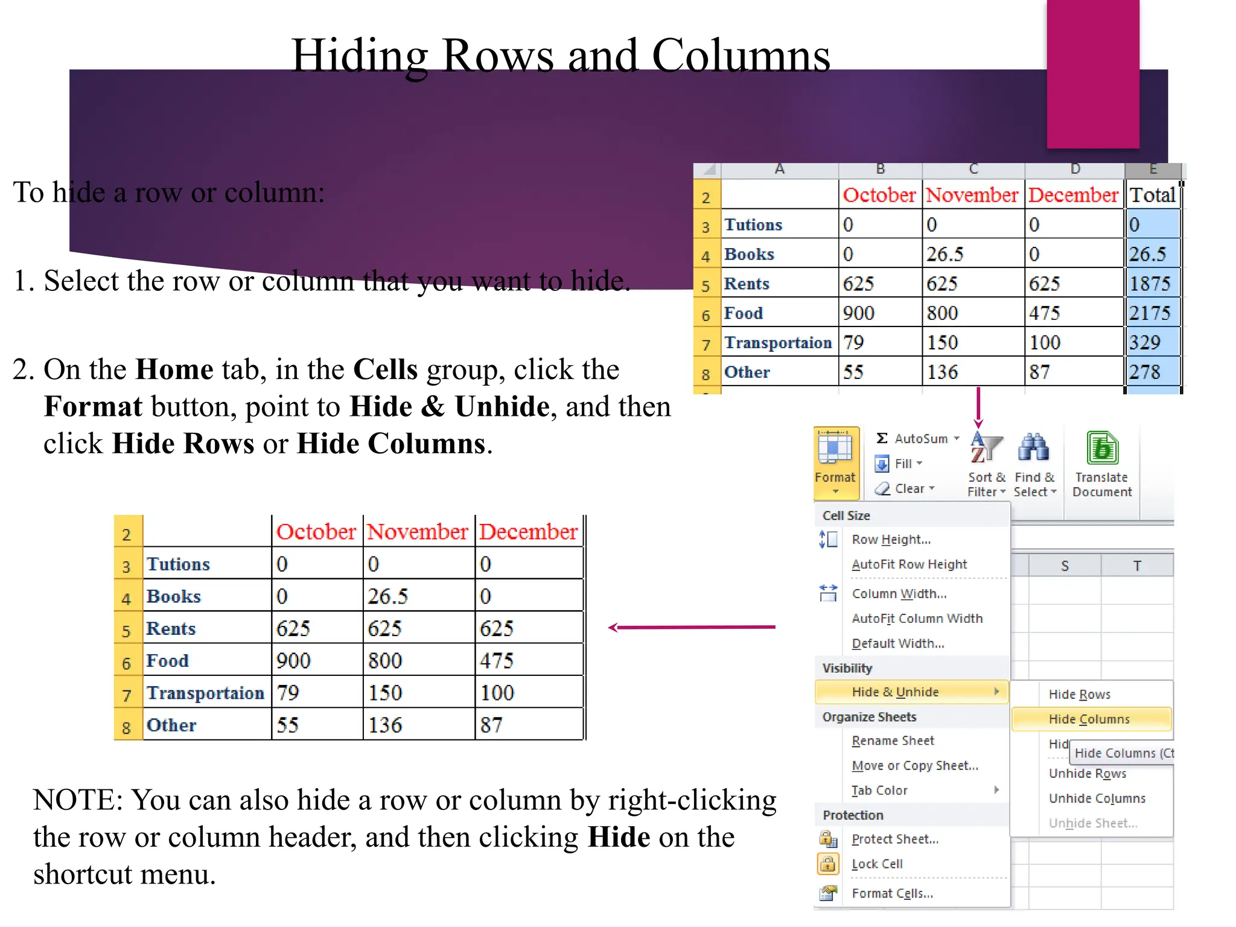This screenshot has height=927, width=1236.
Task: Expand the Tab Color submenu arrow
Action: [x=996, y=790]
